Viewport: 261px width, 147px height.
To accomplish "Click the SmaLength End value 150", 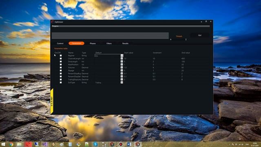I will click(x=183, y=62).
